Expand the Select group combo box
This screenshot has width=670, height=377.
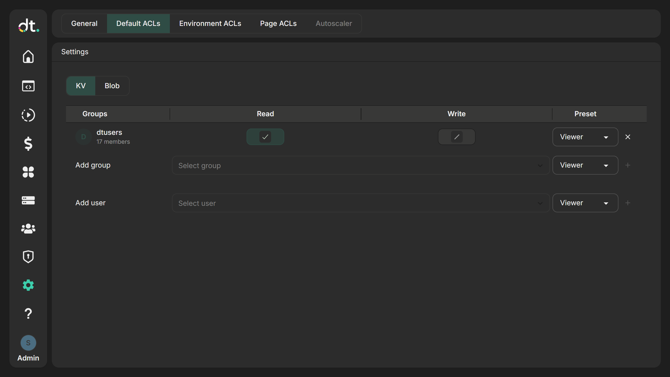(x=361, y=165)
